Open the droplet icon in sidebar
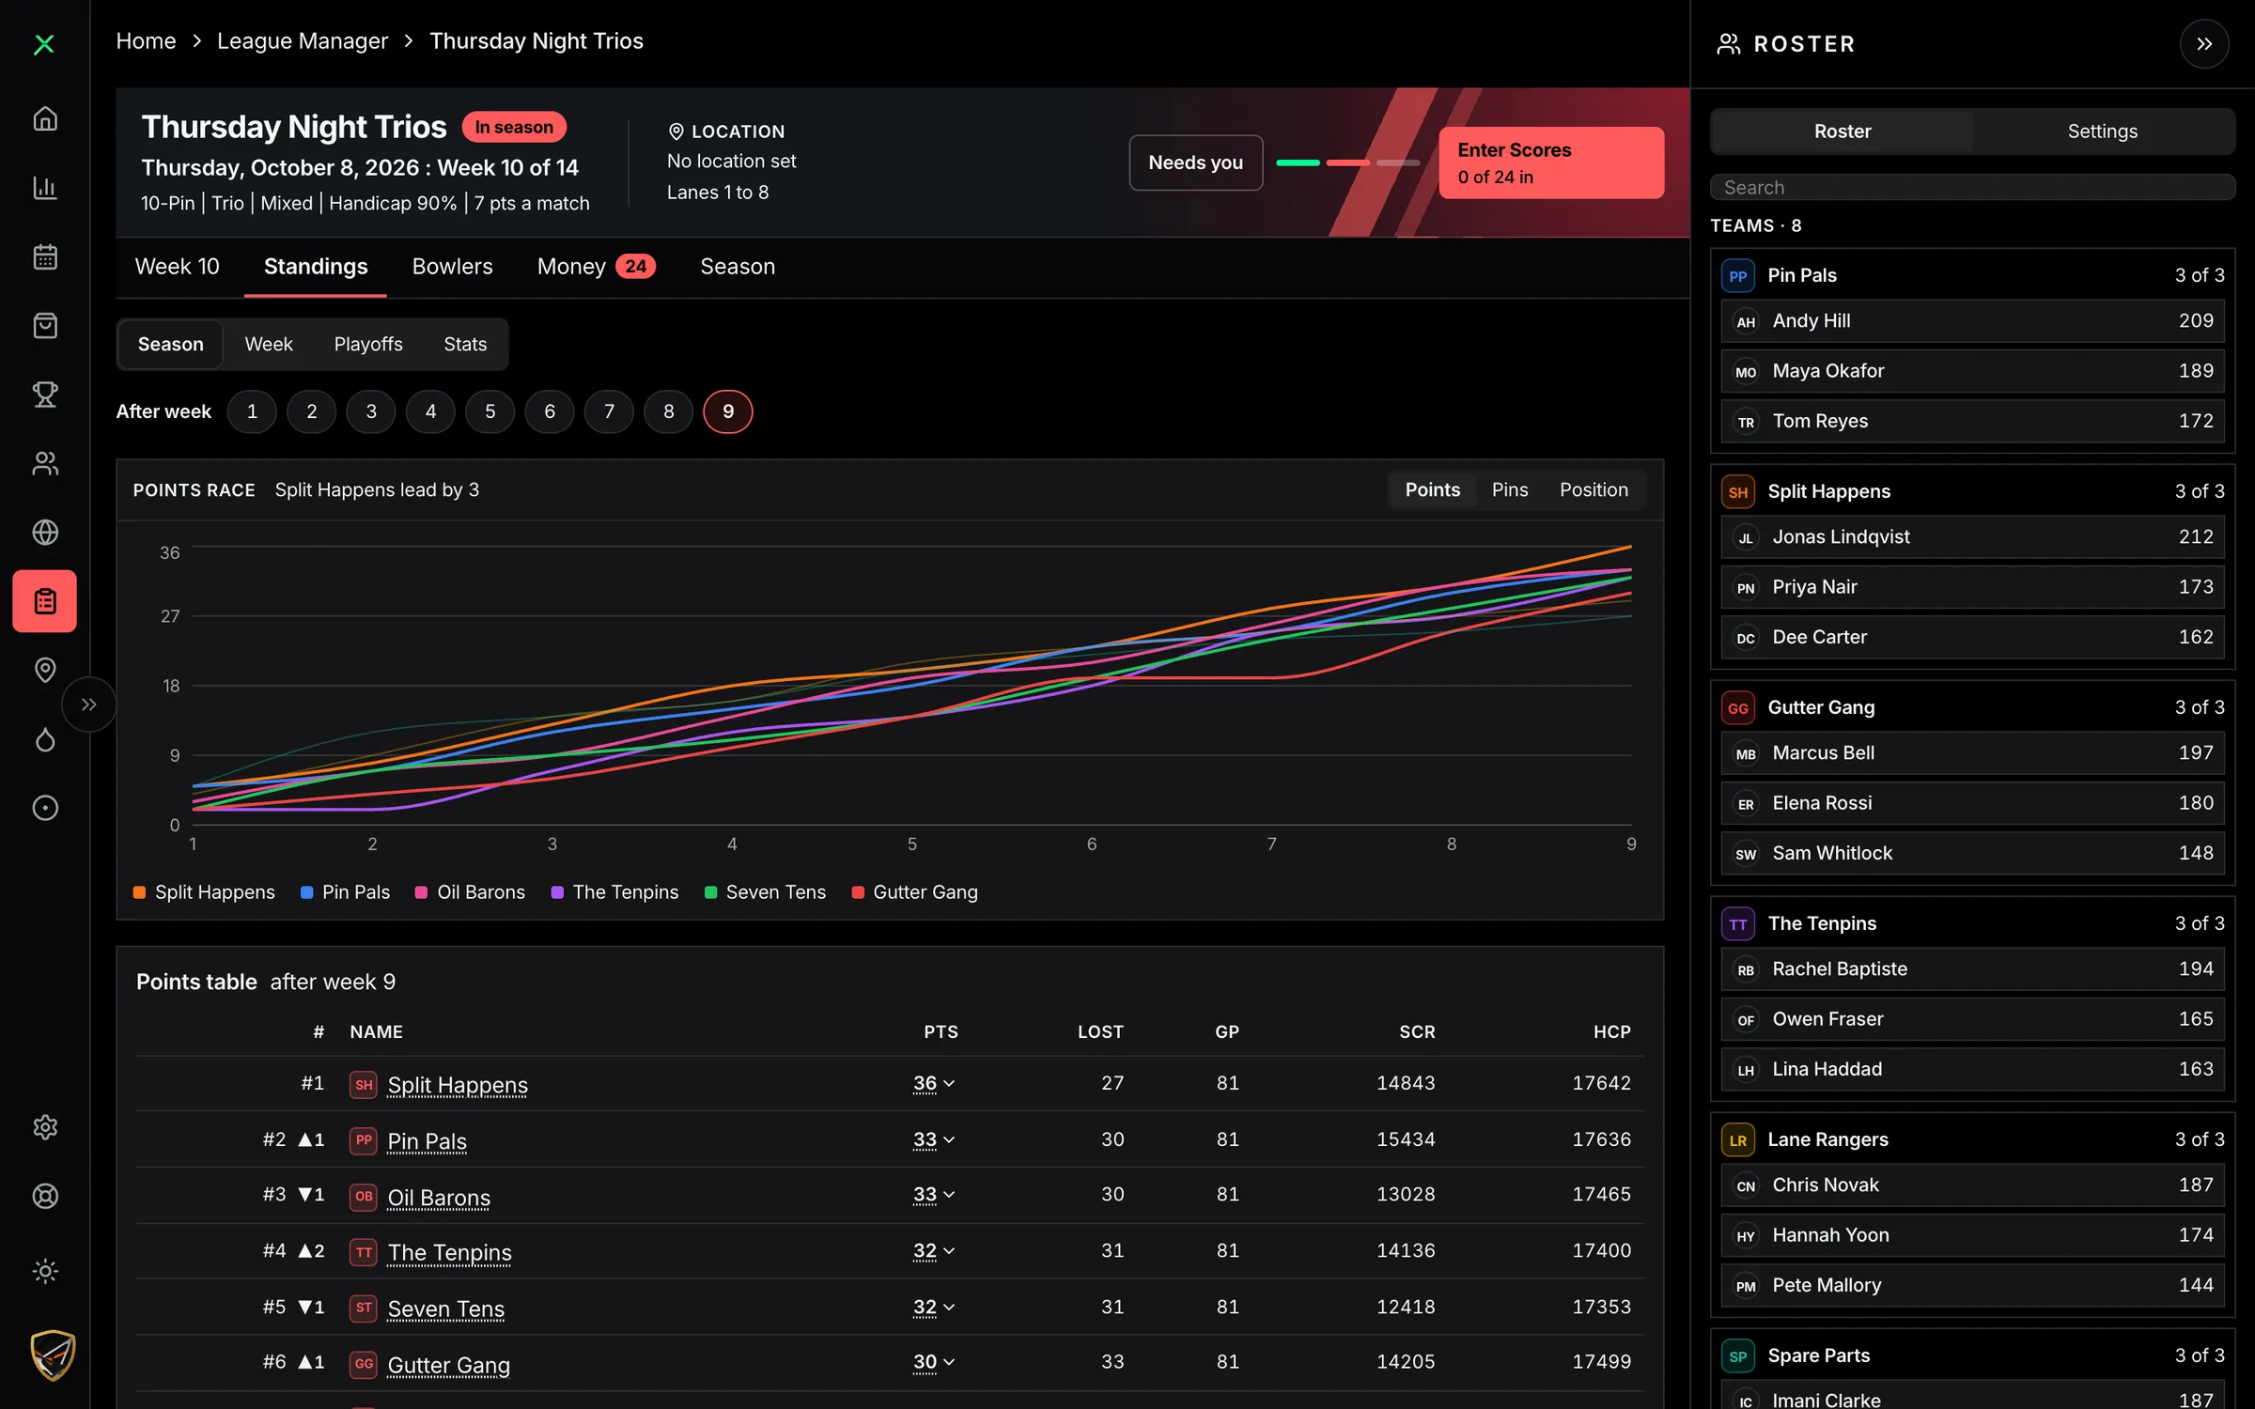 click(x=45, y=739)
